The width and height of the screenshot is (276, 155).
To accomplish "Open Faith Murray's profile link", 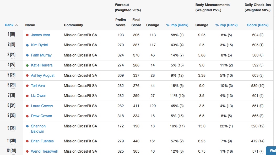I will click(41, 55).
